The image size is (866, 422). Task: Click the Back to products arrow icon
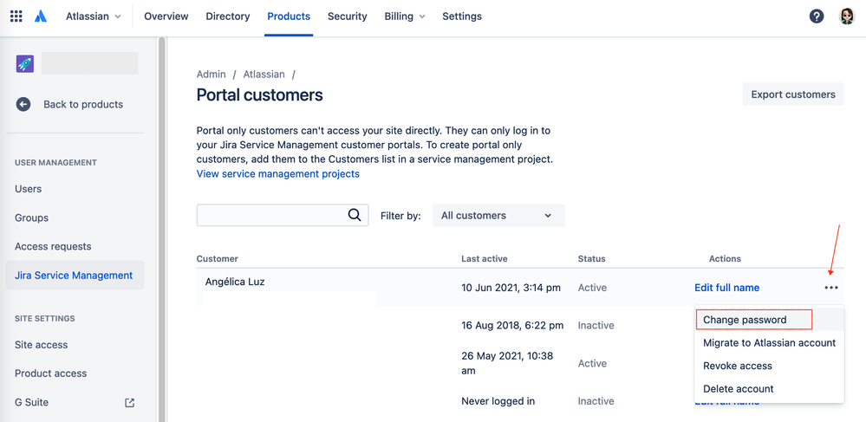[x=23, y=104]
